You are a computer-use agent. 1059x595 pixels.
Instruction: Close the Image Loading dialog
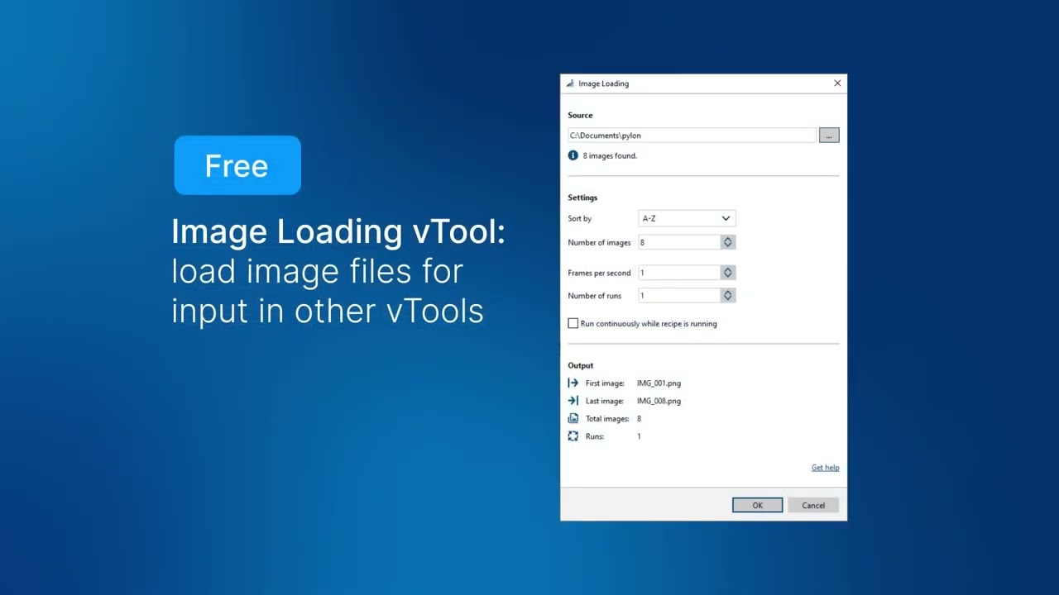tap(837, 83)
